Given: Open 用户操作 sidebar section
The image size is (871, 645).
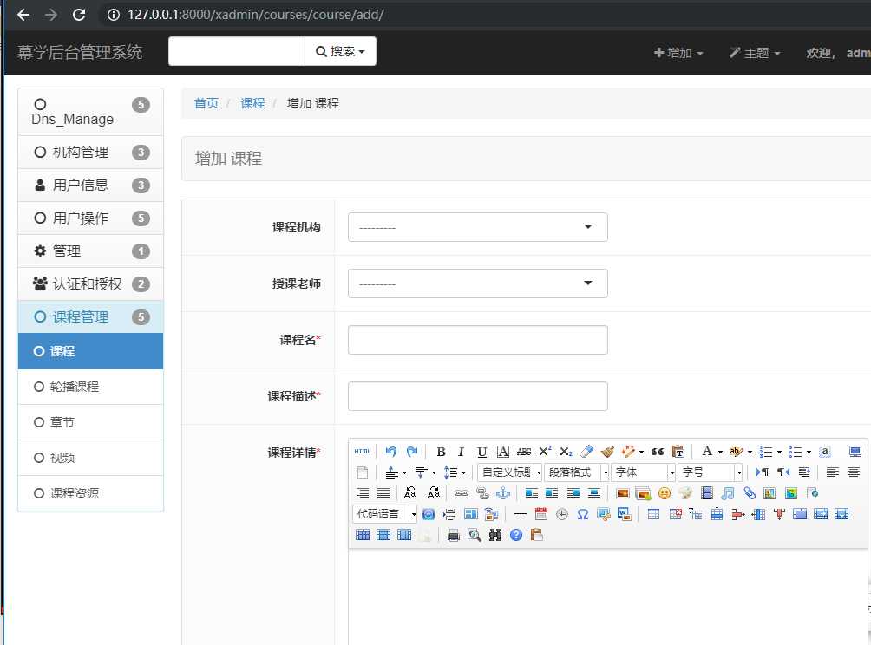Looking at the screenshot, I should 90,218.
